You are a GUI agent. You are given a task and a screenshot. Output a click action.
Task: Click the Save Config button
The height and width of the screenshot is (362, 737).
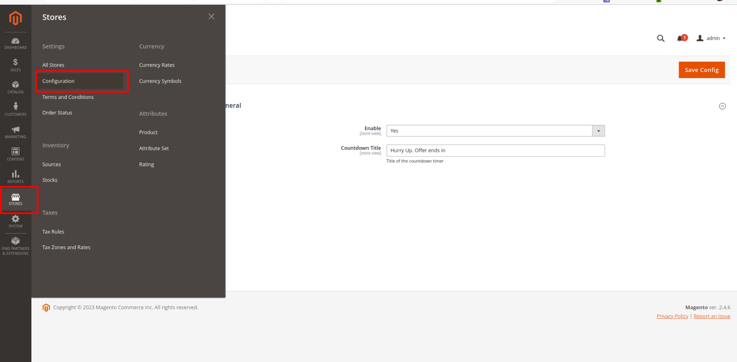tap(701, 70)
